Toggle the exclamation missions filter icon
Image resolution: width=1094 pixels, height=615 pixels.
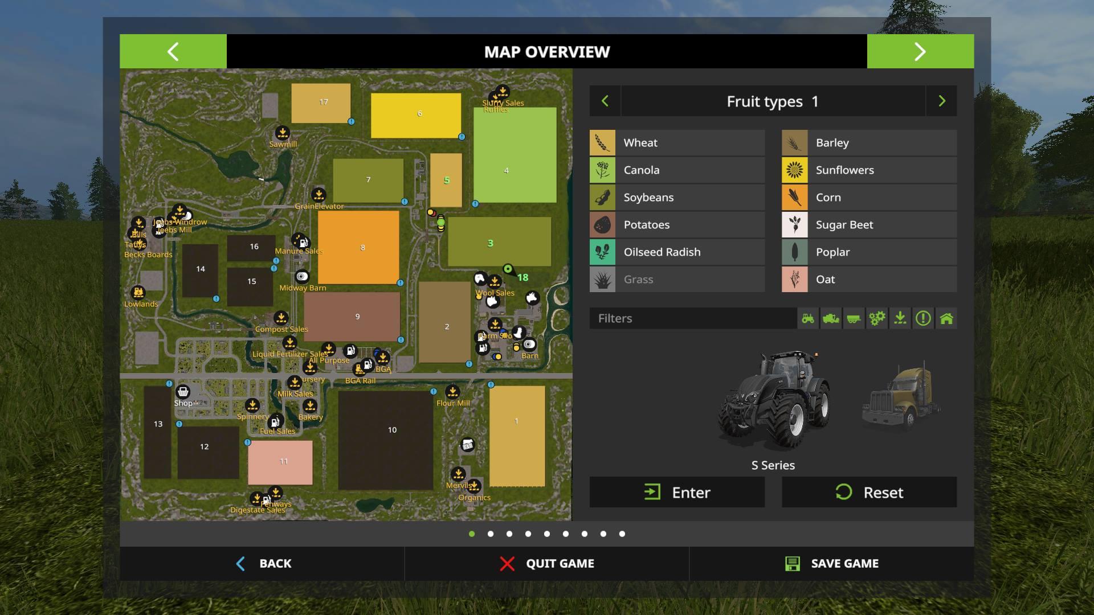click(x=923, y=318)
